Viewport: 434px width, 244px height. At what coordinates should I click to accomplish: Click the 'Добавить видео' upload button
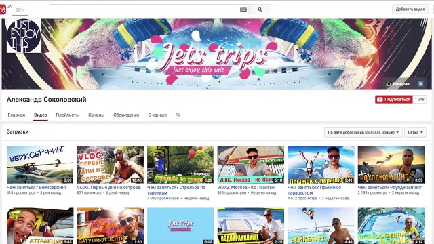tap(410, 9)
